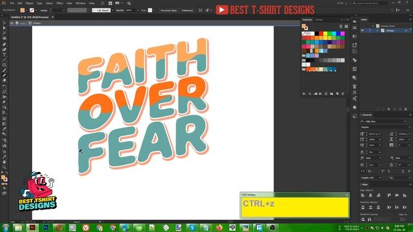Viewport: 413px width, 232px height.
Task: Toggle Underline in Character panel
Action: [403, 171]
